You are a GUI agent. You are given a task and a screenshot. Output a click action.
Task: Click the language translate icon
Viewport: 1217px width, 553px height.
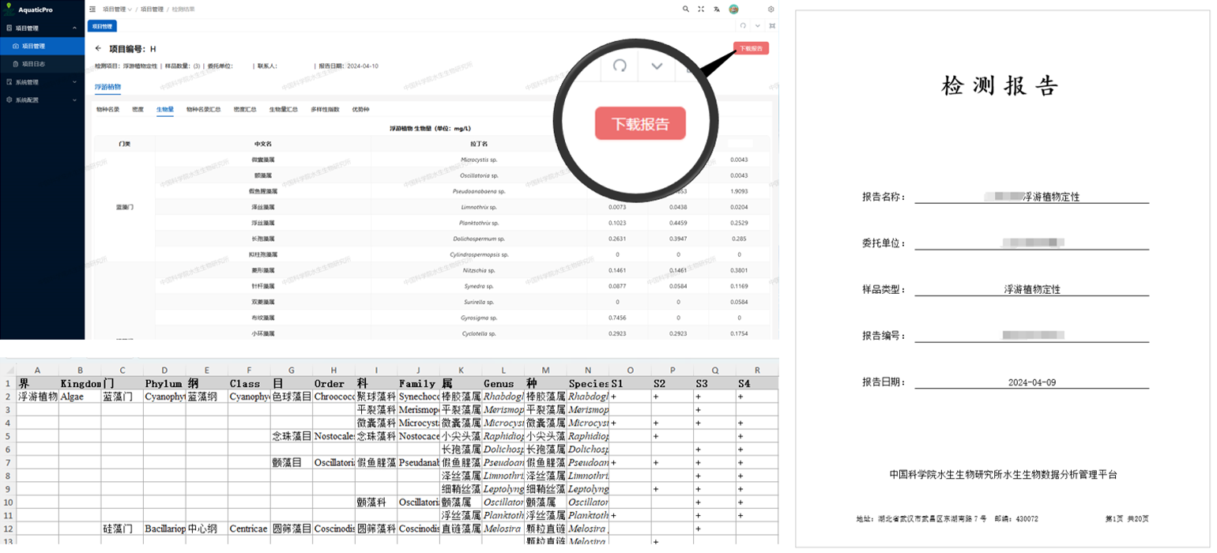(x=717, y=9)
